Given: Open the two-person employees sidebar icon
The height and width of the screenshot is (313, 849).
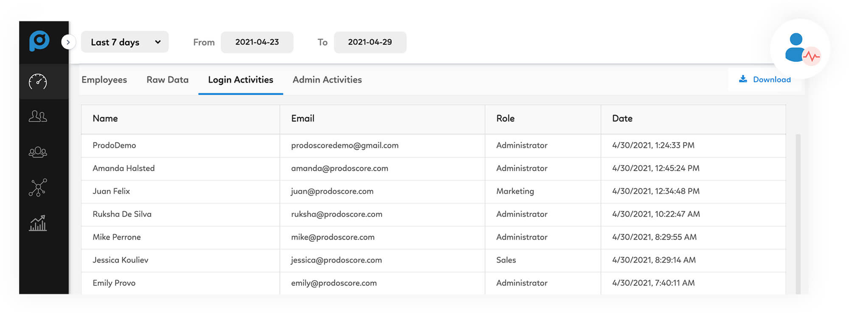Looking at the screenshot, I should pyautogui.click(x=38, y=116).
